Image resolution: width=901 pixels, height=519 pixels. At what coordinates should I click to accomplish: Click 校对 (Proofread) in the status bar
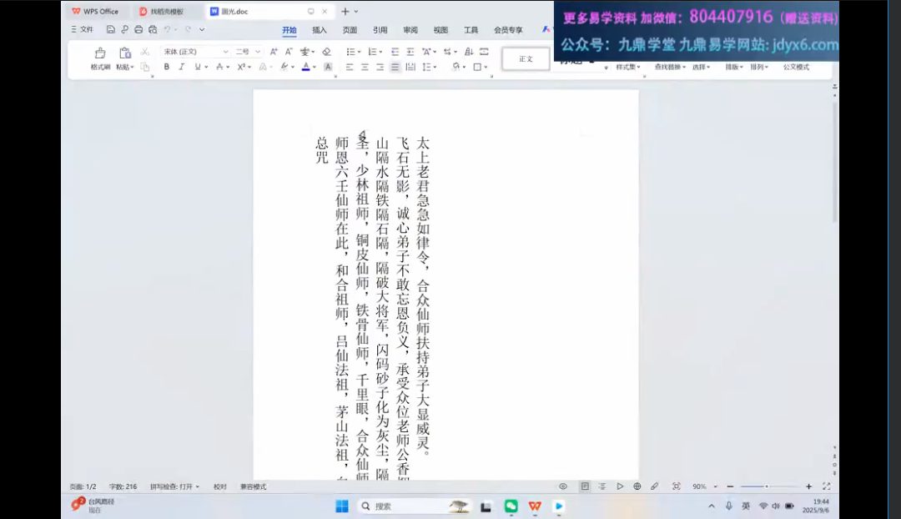219,486
